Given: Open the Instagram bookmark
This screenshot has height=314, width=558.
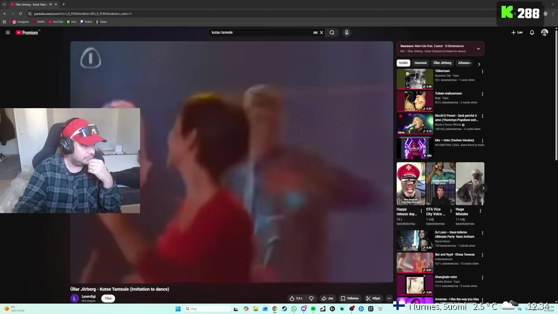Looking at the screenshot, I should pos(20,22).
